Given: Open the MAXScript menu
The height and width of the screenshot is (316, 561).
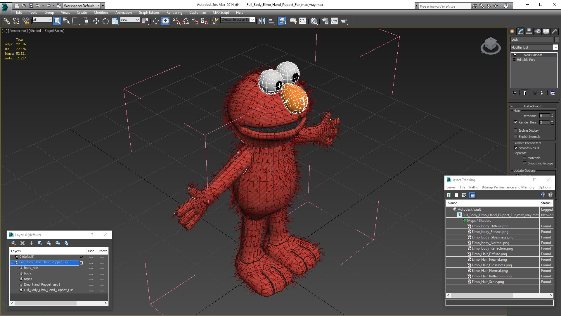Looking at the screenshot, I should point(221,13).
